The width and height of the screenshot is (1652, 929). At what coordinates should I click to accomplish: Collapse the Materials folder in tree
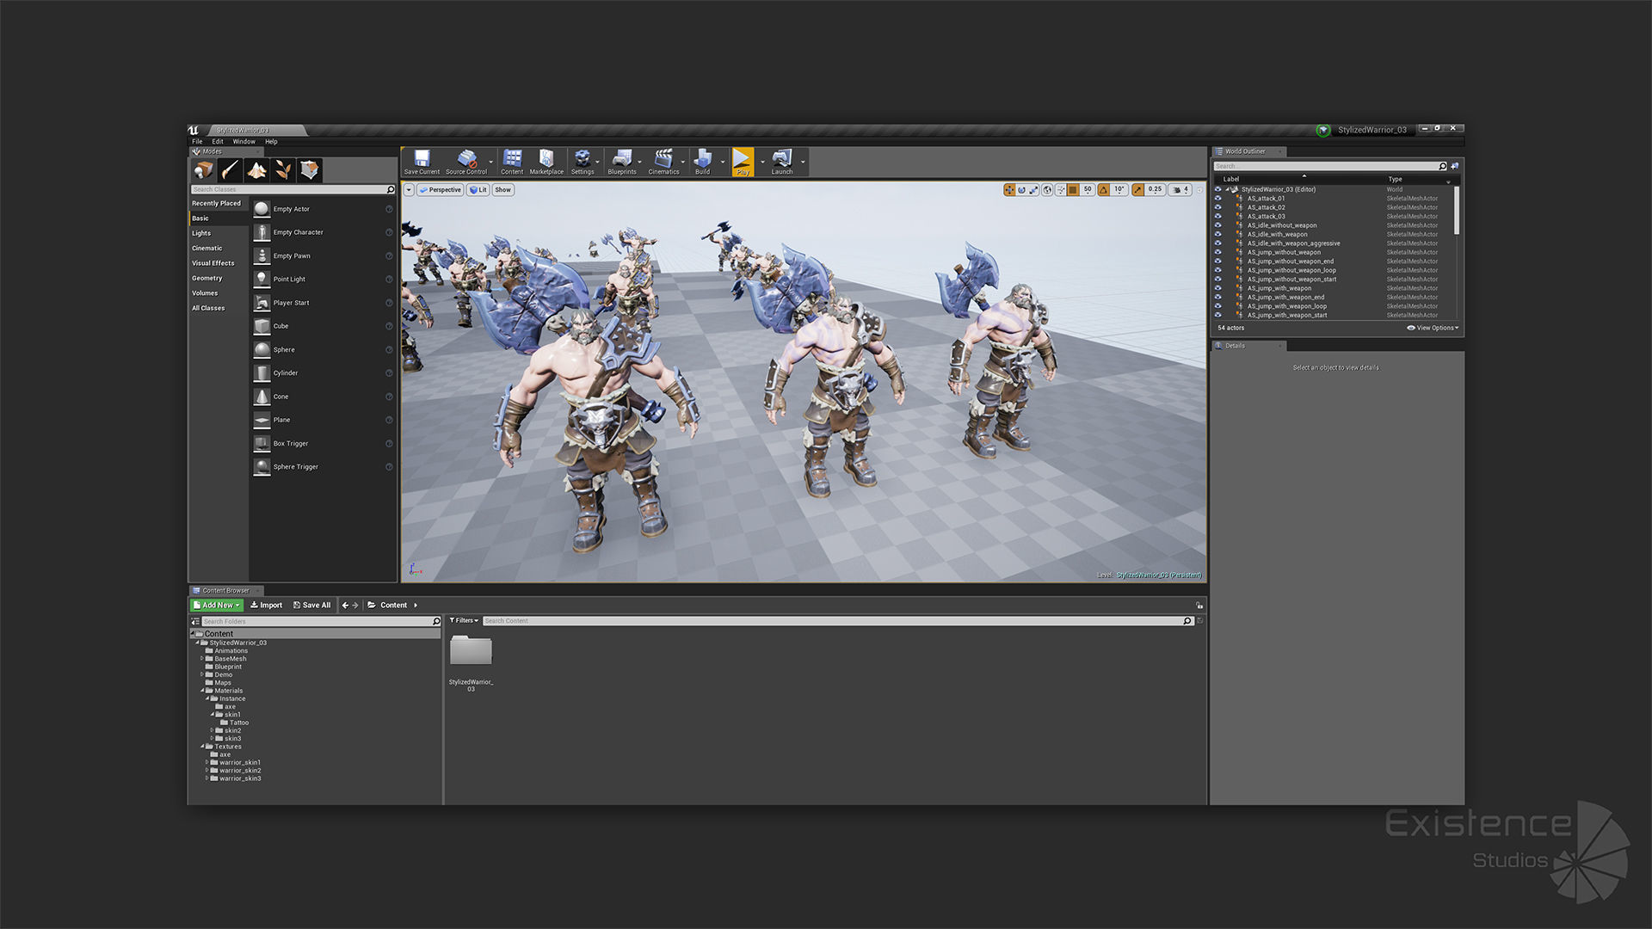coord(203,691)
